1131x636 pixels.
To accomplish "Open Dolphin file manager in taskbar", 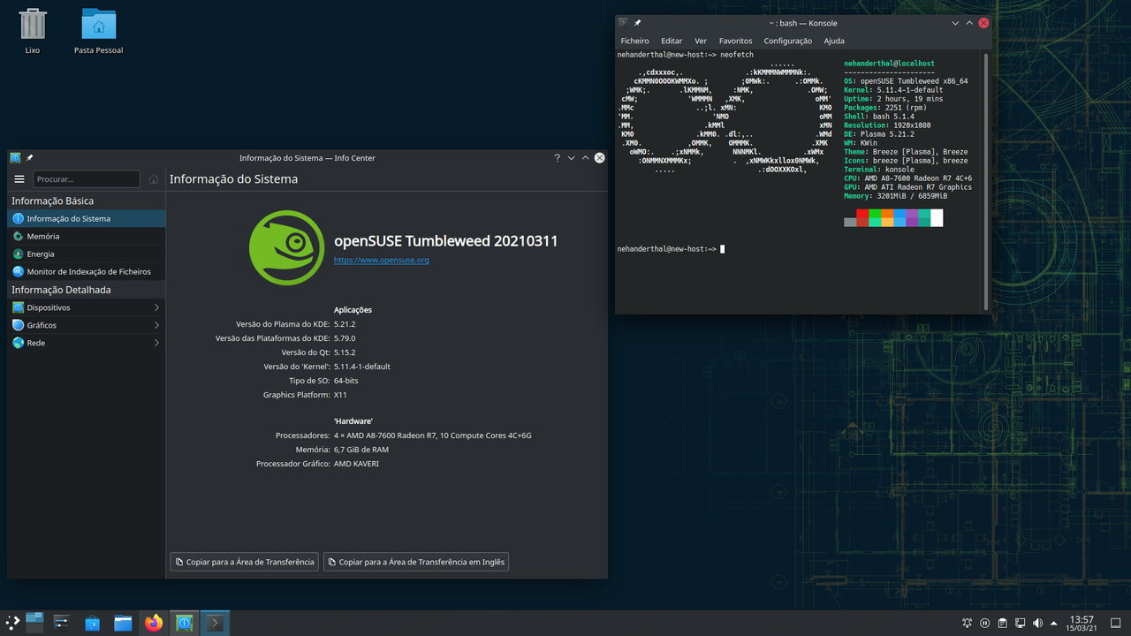I will 123,623.
